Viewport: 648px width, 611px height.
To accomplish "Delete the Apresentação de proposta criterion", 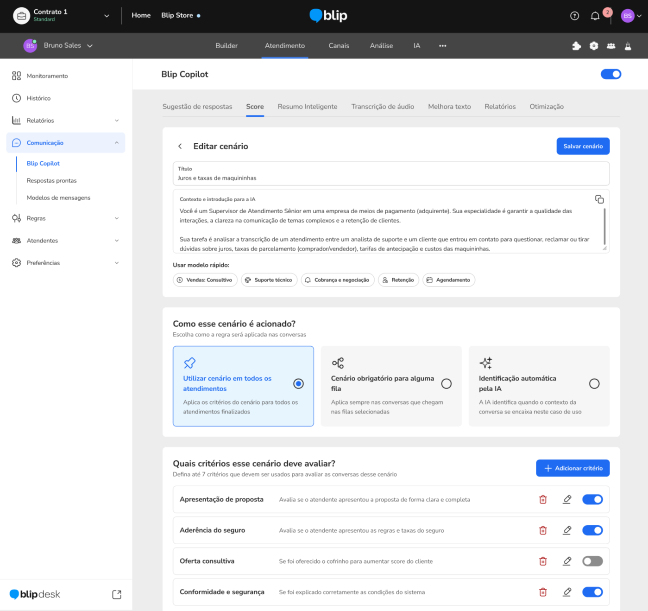I will point(543,499).
